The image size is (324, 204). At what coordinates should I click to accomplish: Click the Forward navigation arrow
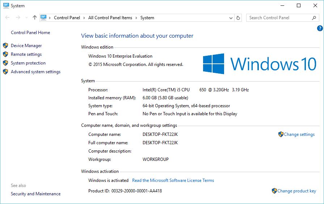click(x=18, y=18)
